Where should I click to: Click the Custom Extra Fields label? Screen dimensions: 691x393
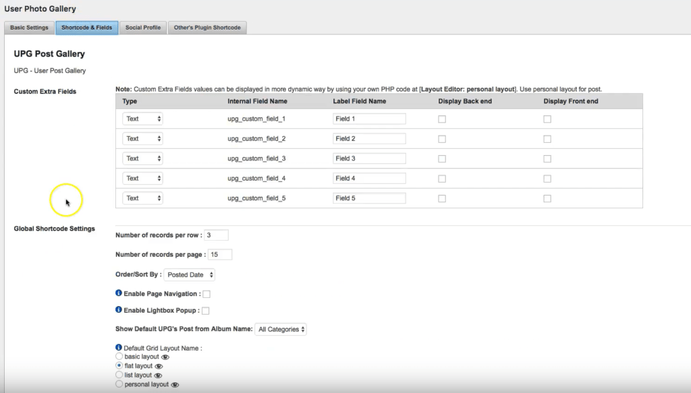[45, 92]
